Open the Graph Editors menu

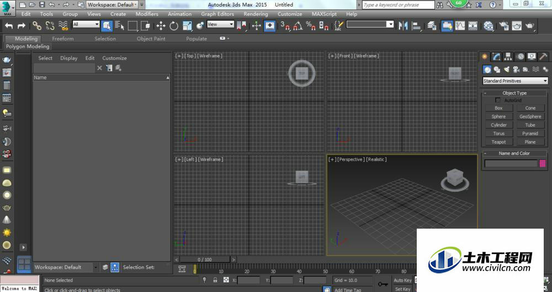click(x=217, y=14)
